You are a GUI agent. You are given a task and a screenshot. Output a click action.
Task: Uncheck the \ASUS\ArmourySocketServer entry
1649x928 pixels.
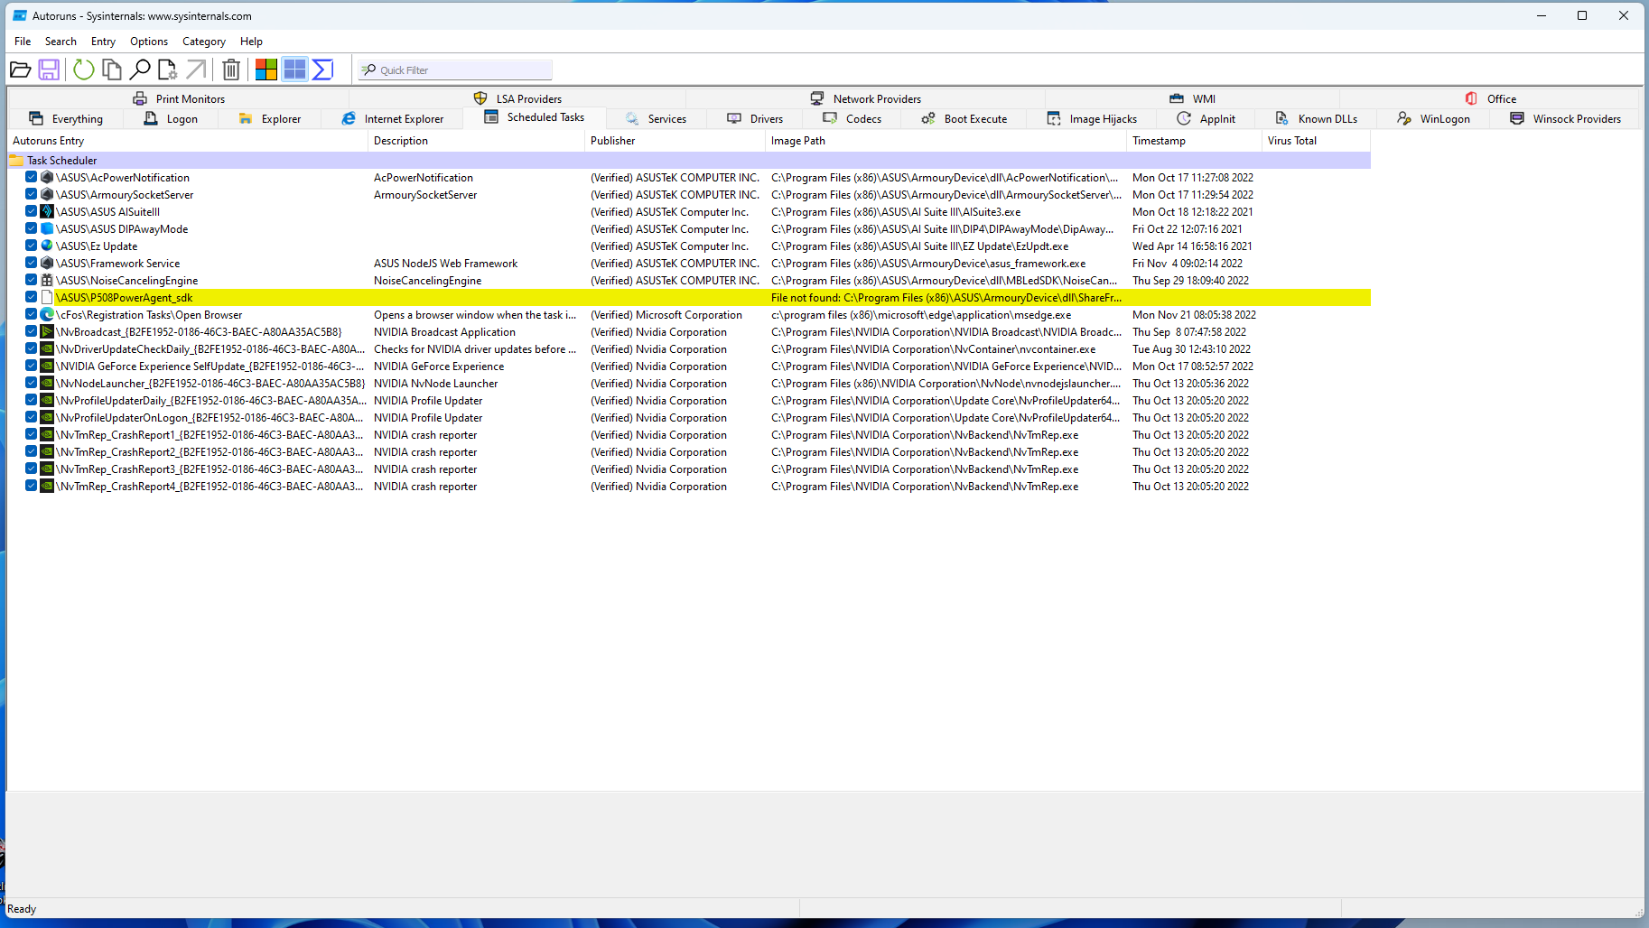coord(31,195)
